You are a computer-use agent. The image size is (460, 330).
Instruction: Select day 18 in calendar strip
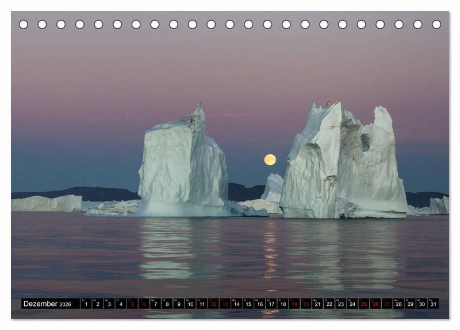pos(283,304)
